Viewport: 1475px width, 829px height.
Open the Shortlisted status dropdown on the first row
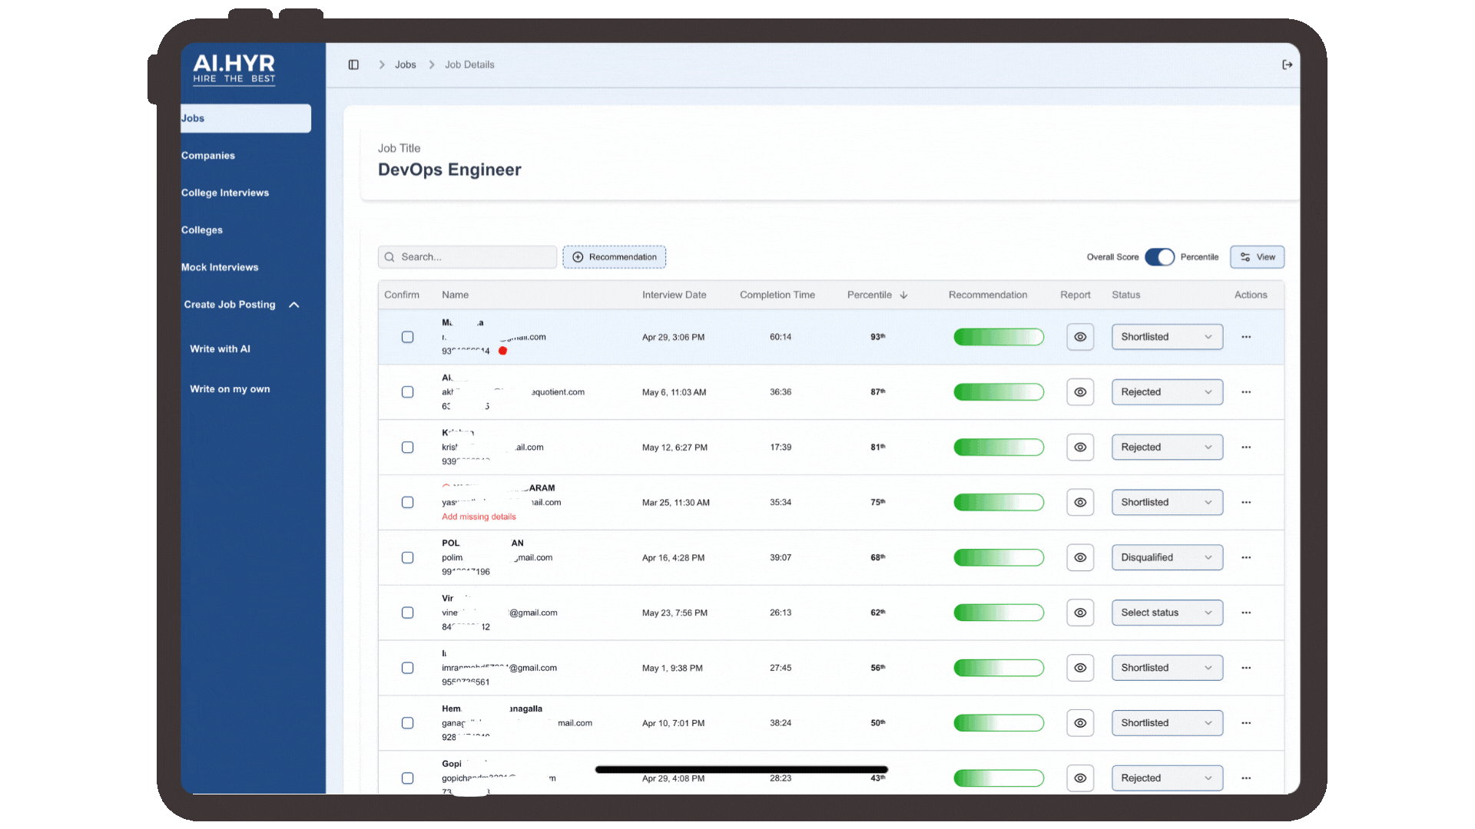click(x=1167, y=336)
